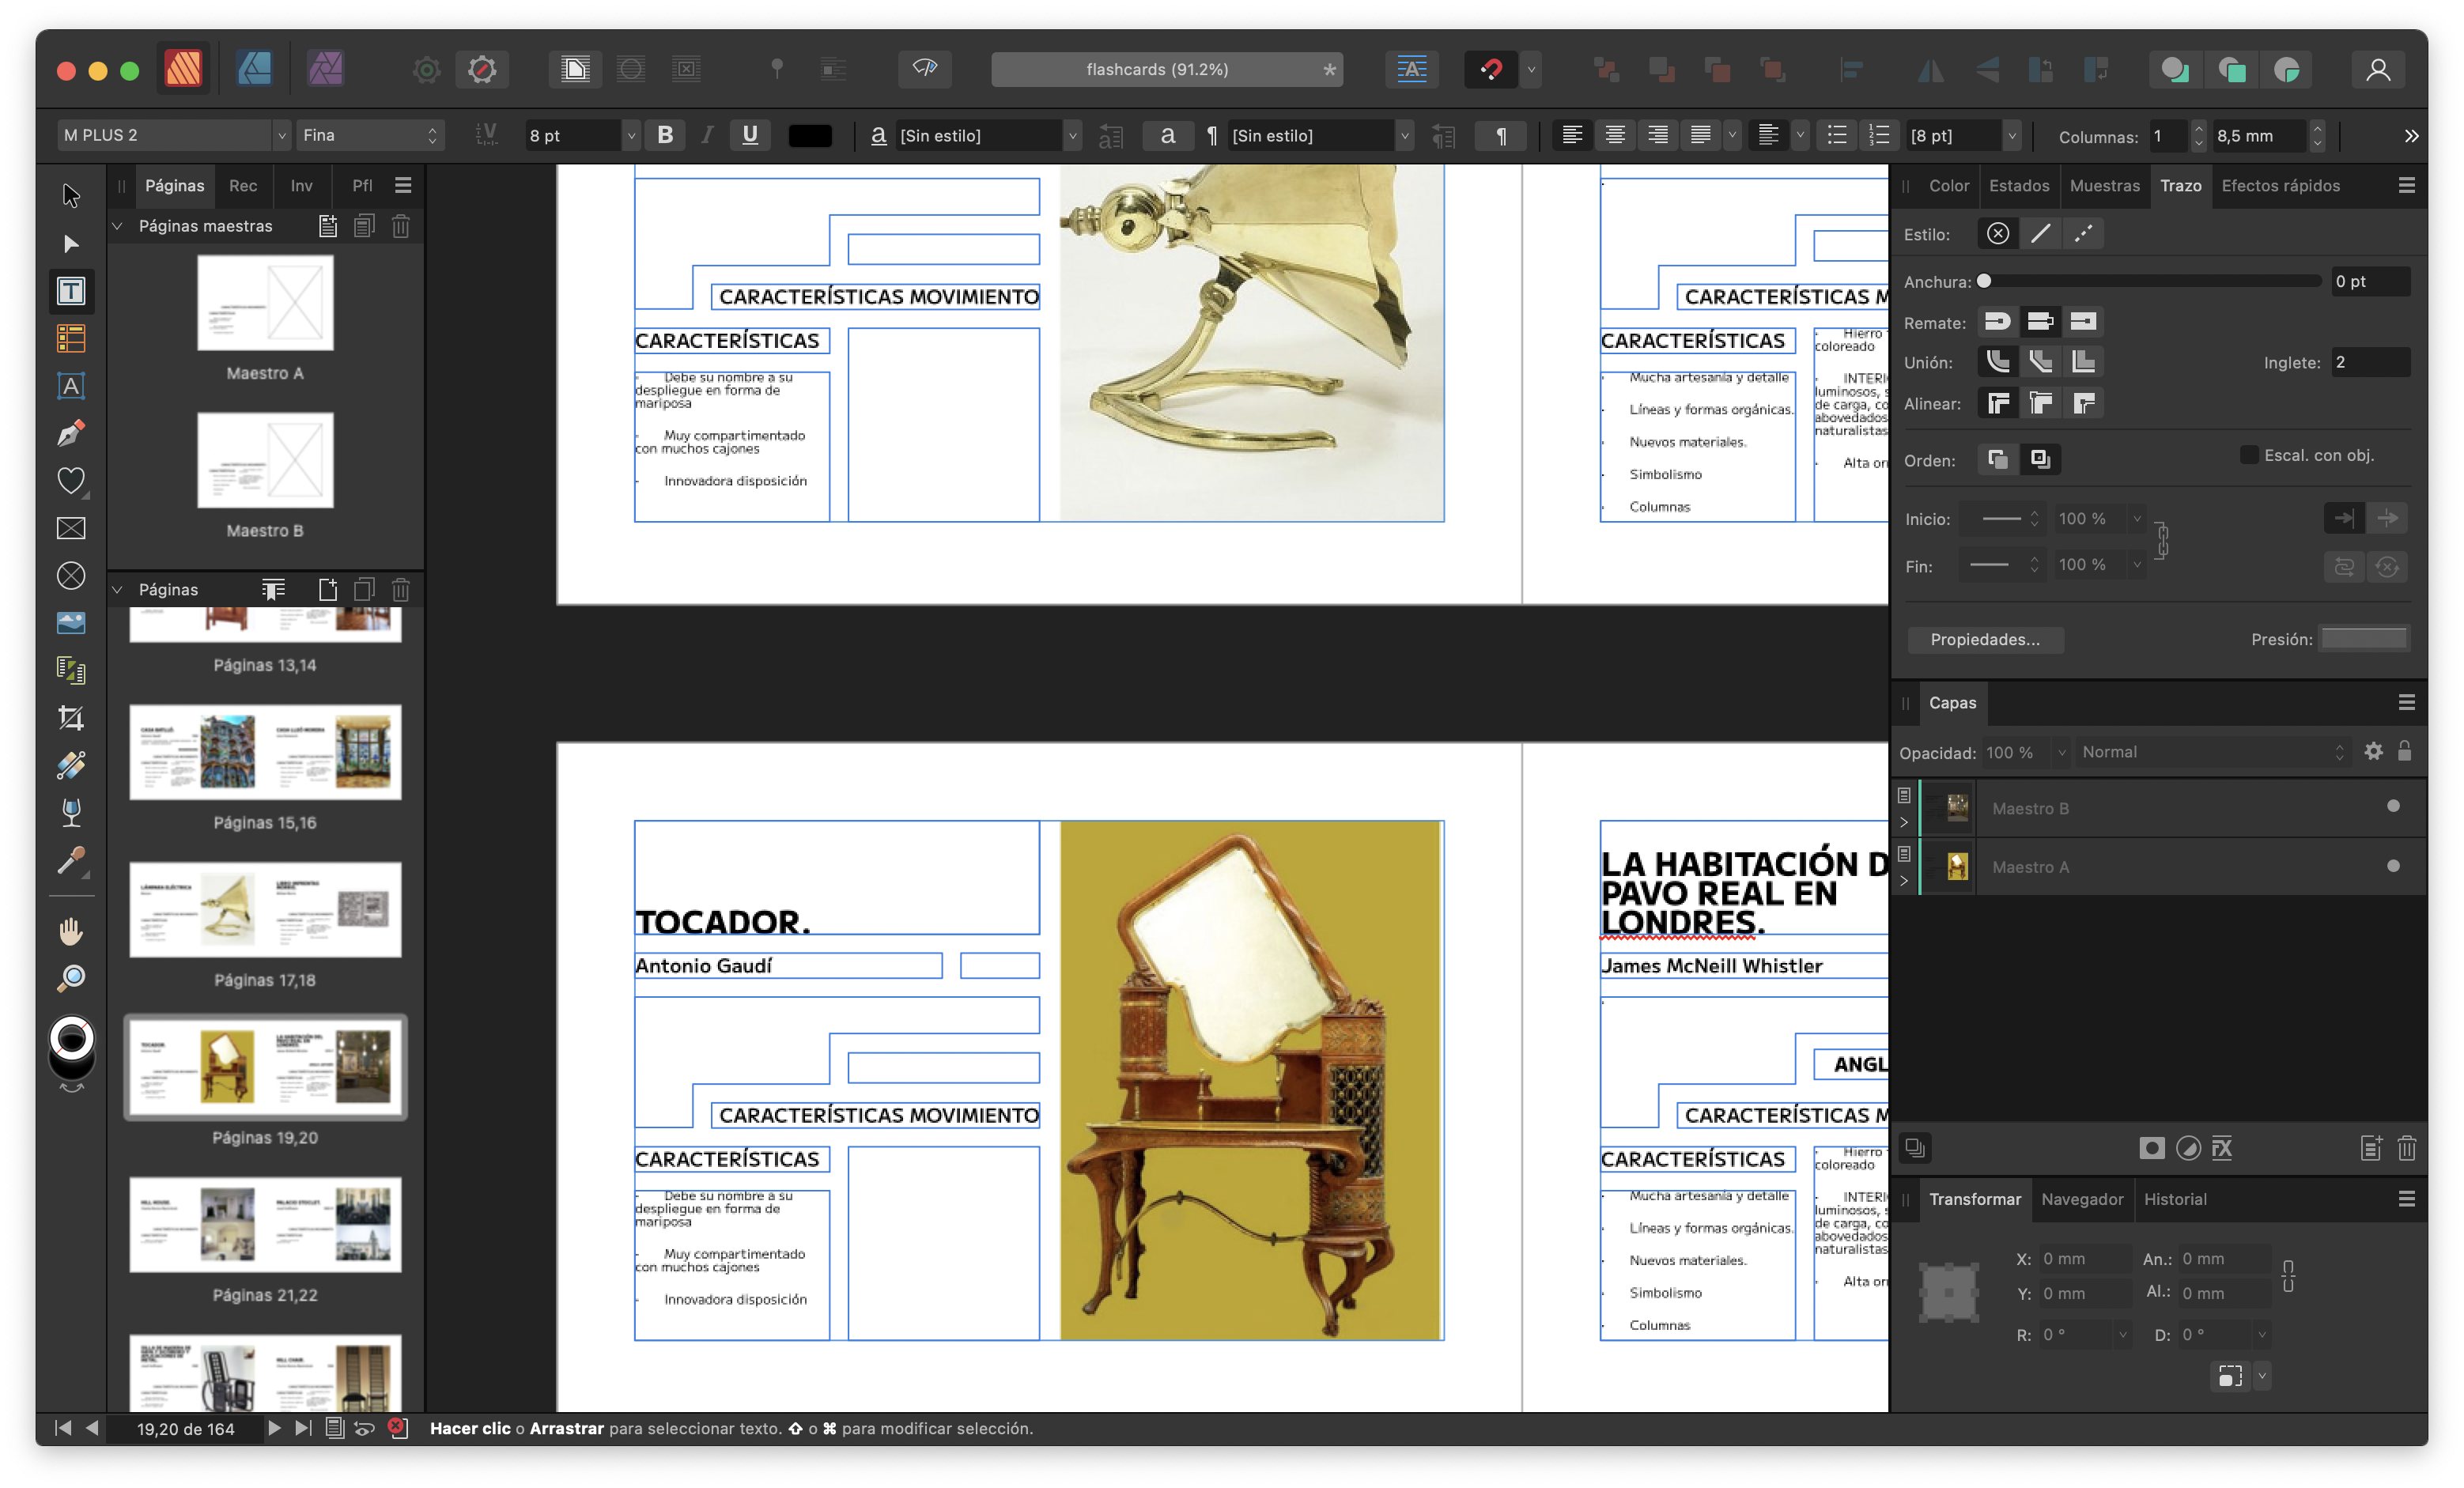Switch to Muestras tab

(2104, 186)
